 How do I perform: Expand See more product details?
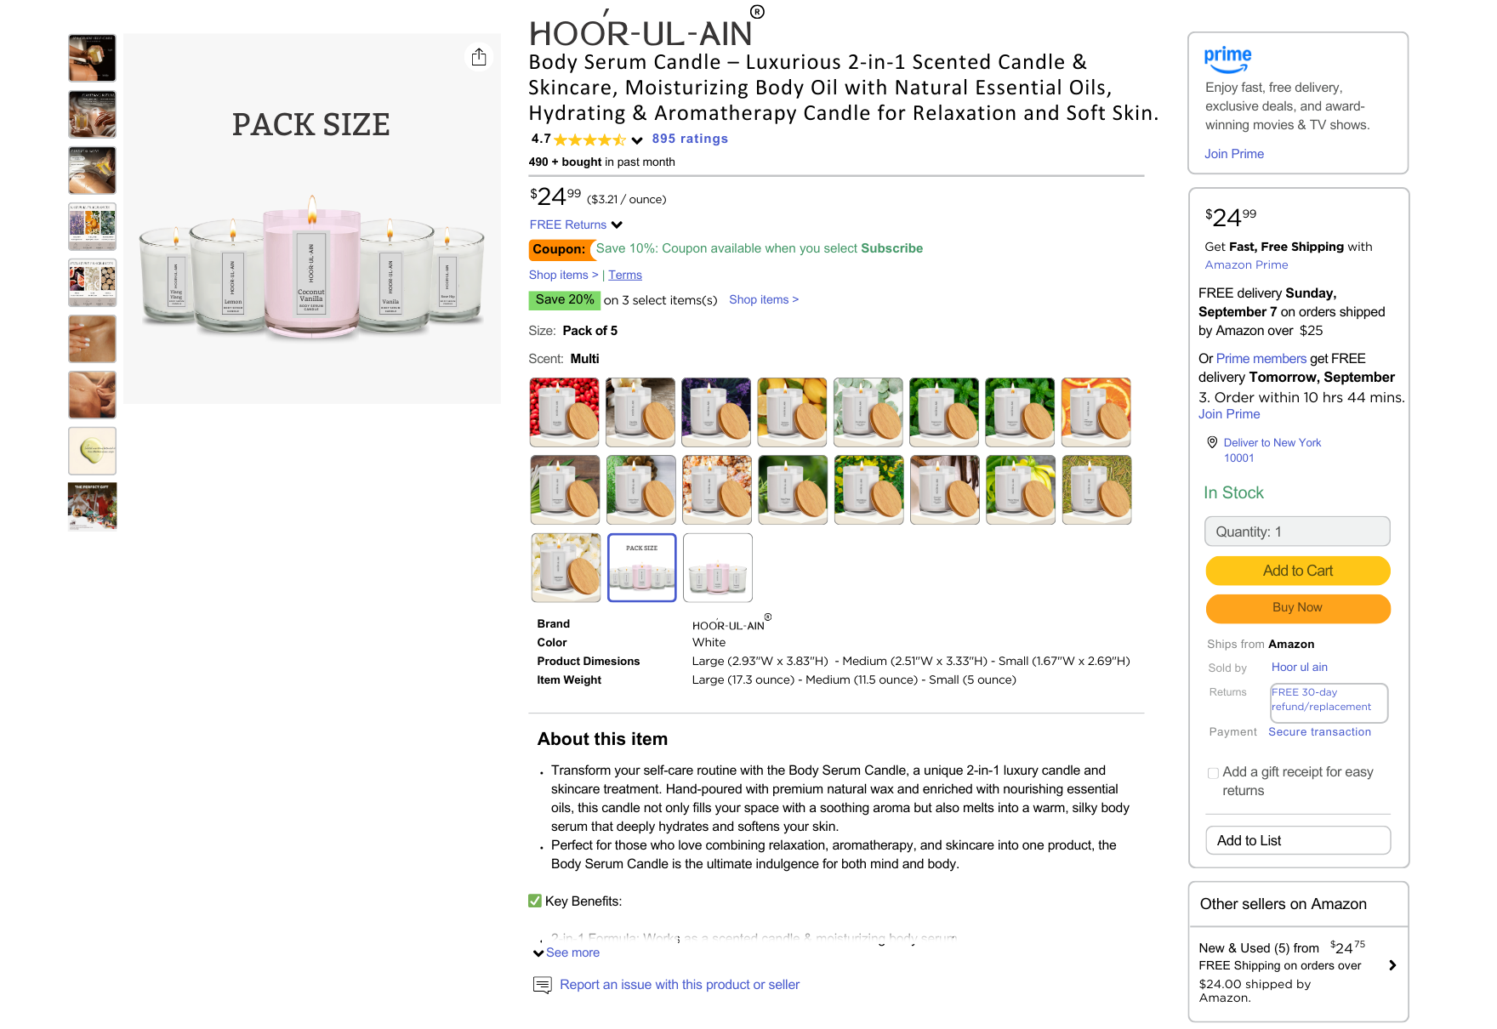(x=566, y=952)
